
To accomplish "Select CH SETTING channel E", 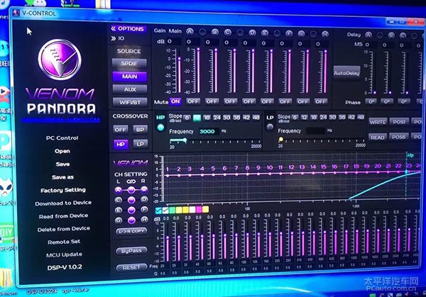I will (118, 211).
